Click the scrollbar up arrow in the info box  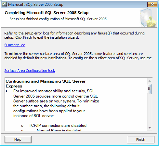pyautogui.click(x=150, y=81)
